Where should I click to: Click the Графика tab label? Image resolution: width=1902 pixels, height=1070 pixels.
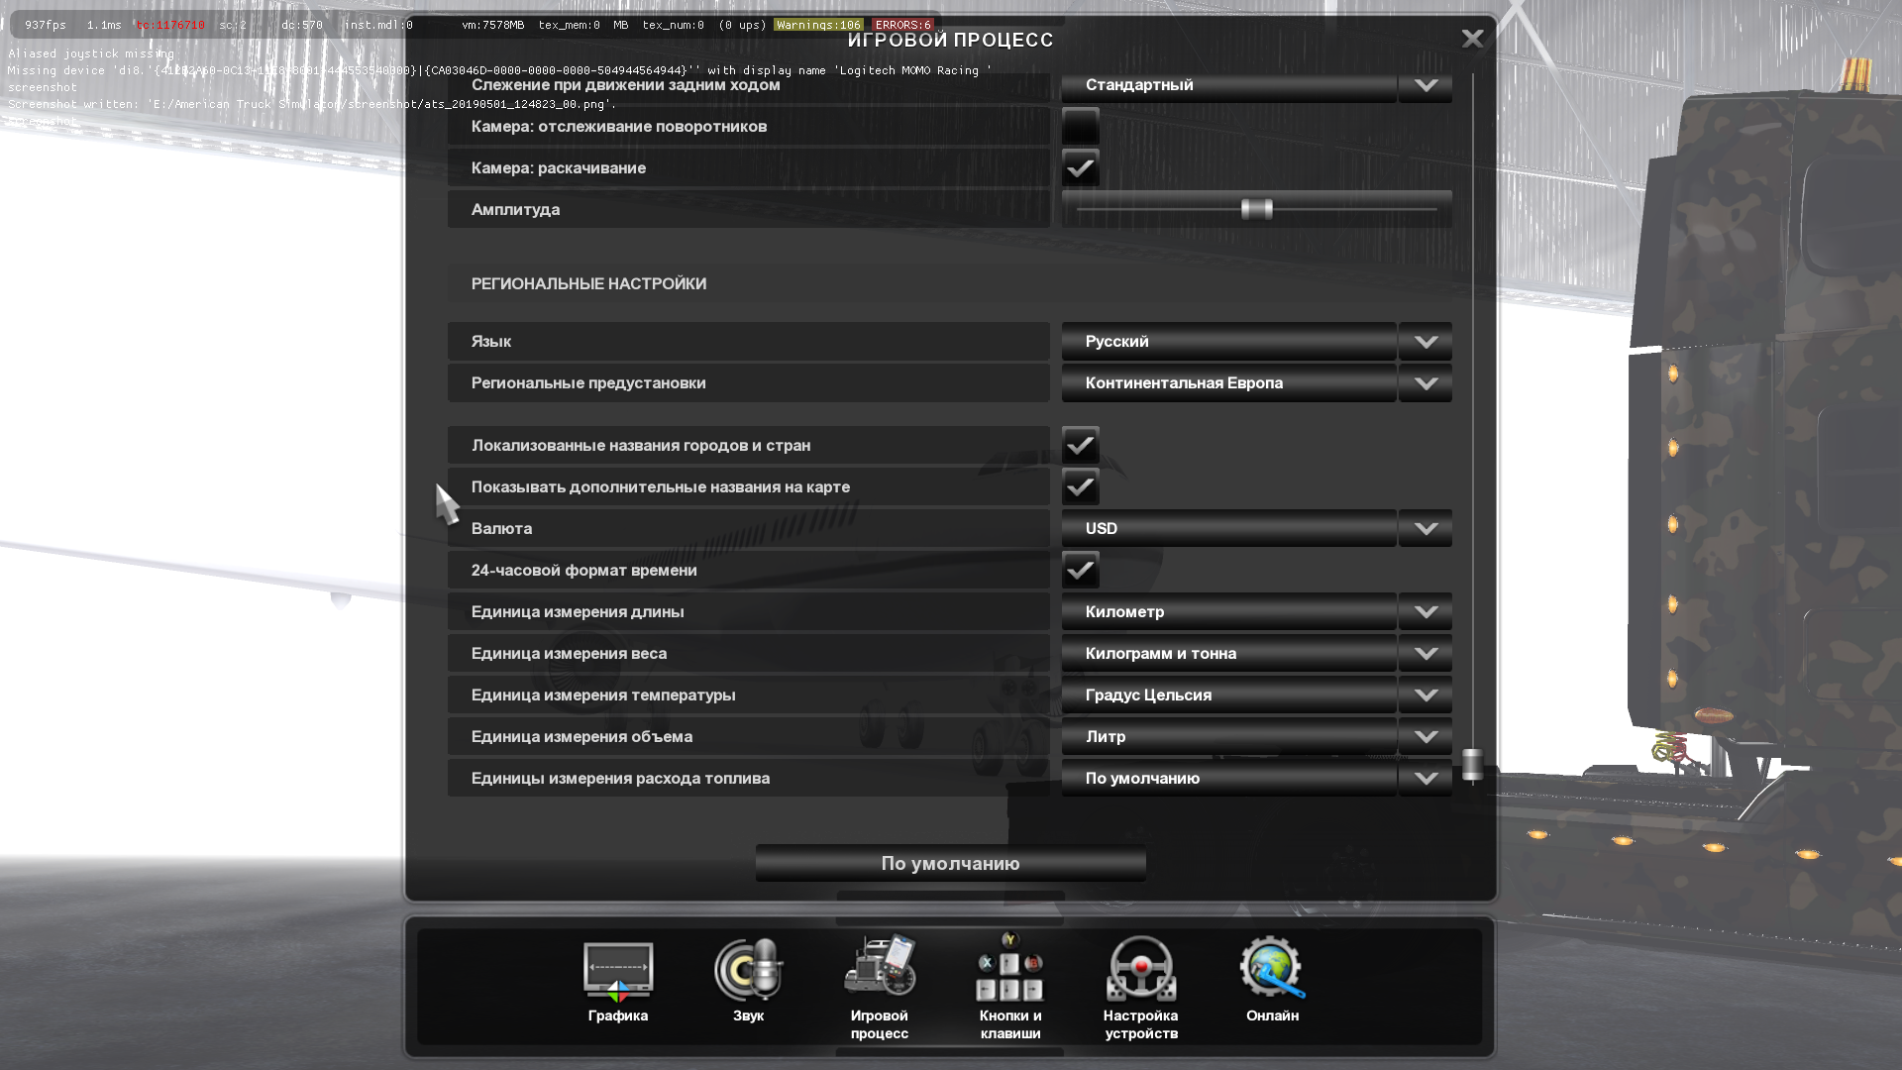[618, 1016]
